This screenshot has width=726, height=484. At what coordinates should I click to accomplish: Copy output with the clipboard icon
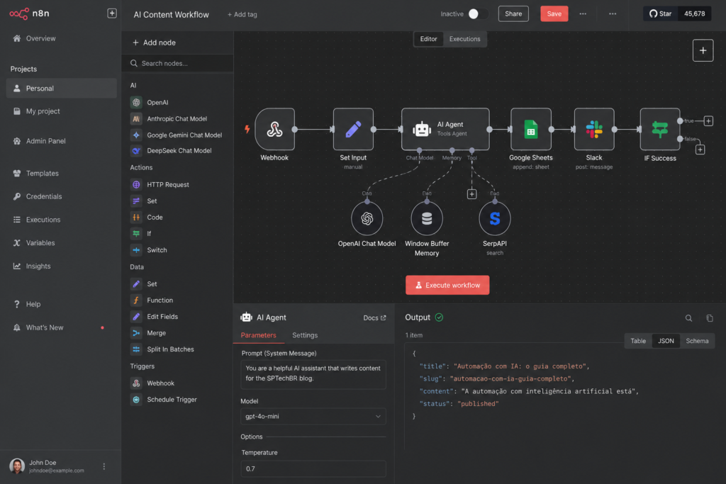(709, 318)
